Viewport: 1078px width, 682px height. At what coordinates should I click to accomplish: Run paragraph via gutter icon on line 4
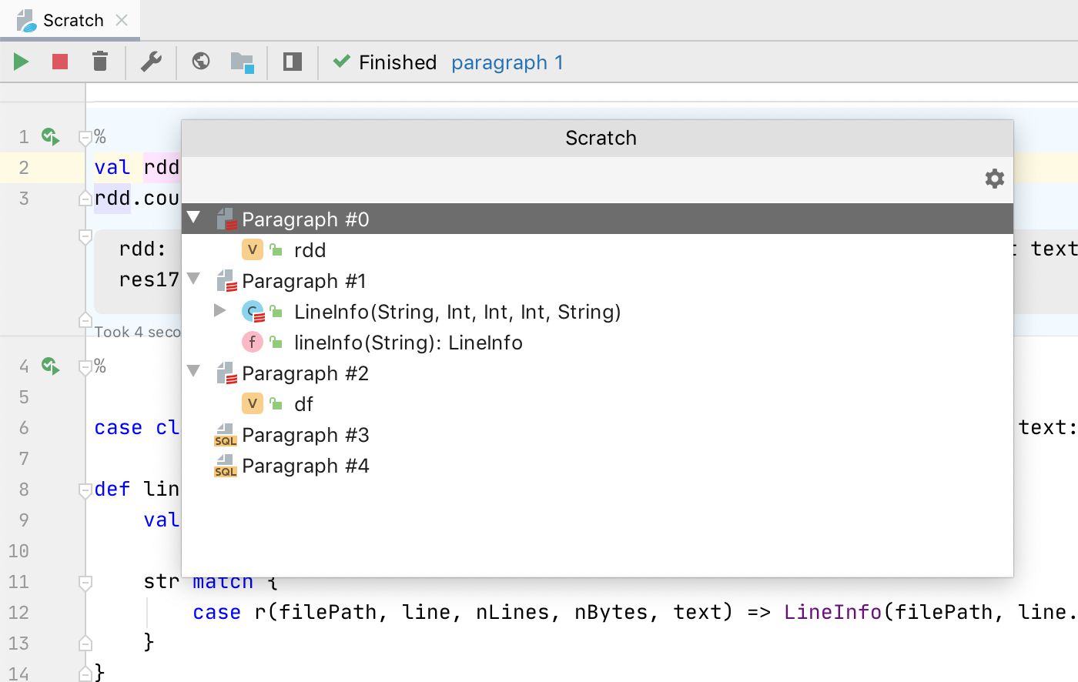click(51, 366)
